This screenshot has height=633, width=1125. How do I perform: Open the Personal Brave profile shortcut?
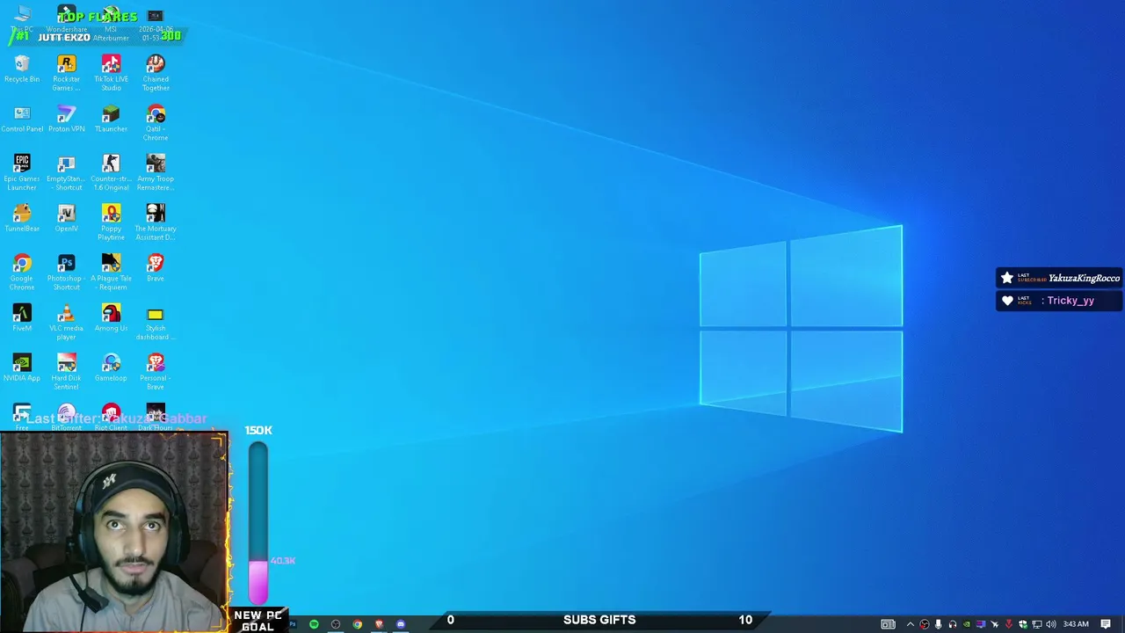pyautogui.click(x=156, y=372)
